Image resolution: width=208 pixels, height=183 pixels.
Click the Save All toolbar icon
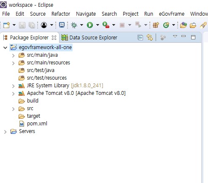(x=32, y=25)
